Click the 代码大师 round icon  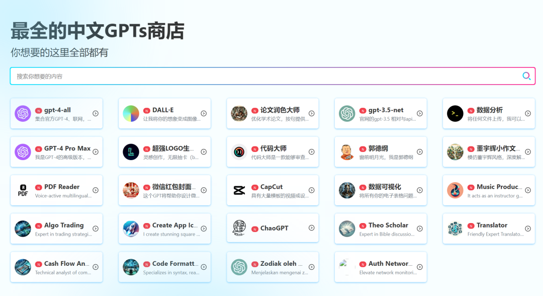(x=239, y=152)
